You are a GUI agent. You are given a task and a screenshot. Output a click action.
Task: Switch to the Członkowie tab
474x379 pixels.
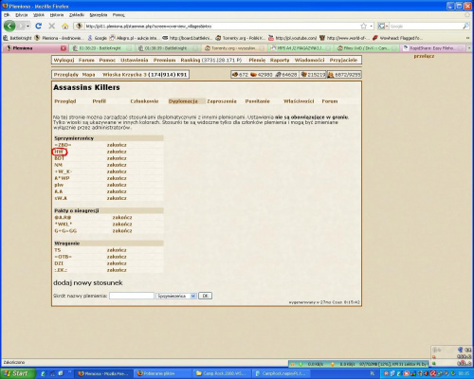(x=144, y=101)
